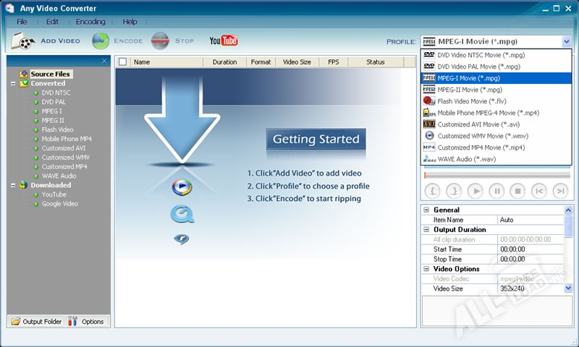Click the Add Video film reel icon

pos(25,41)
